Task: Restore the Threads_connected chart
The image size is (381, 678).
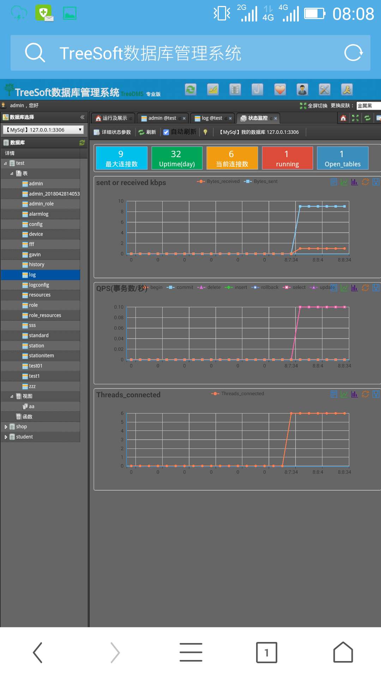Action: pos(365,394)
